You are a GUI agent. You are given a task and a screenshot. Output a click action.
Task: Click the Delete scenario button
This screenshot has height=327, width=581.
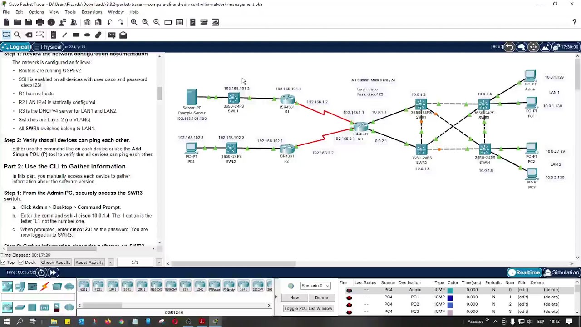[x=321, y=297]
